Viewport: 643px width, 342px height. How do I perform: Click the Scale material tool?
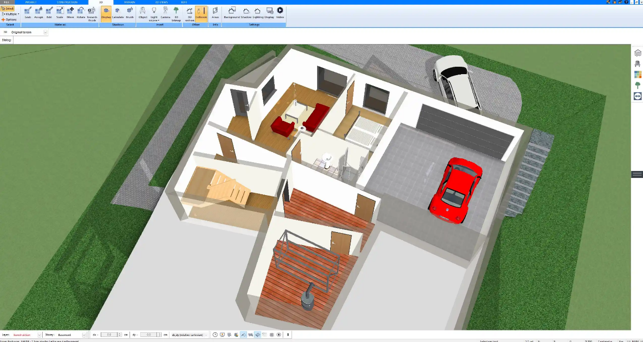pos(59,13)
